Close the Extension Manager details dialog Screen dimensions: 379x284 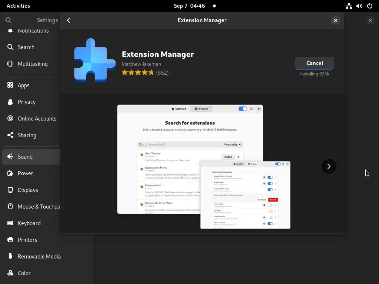coord(335,20)
